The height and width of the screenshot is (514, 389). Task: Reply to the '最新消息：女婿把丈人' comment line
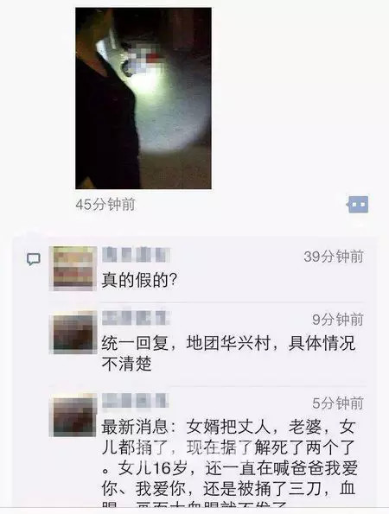[228, 427]
